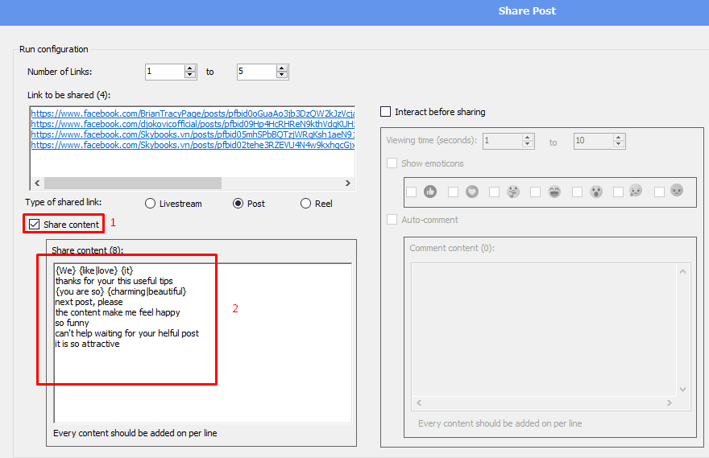
Task: Decrease the maximum viewing time value
Action: point(619,145)
